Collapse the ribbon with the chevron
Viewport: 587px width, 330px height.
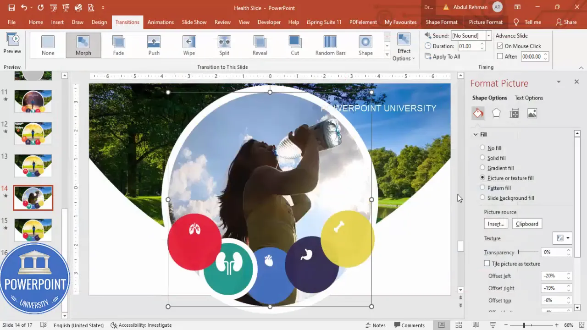click(581, 67)
